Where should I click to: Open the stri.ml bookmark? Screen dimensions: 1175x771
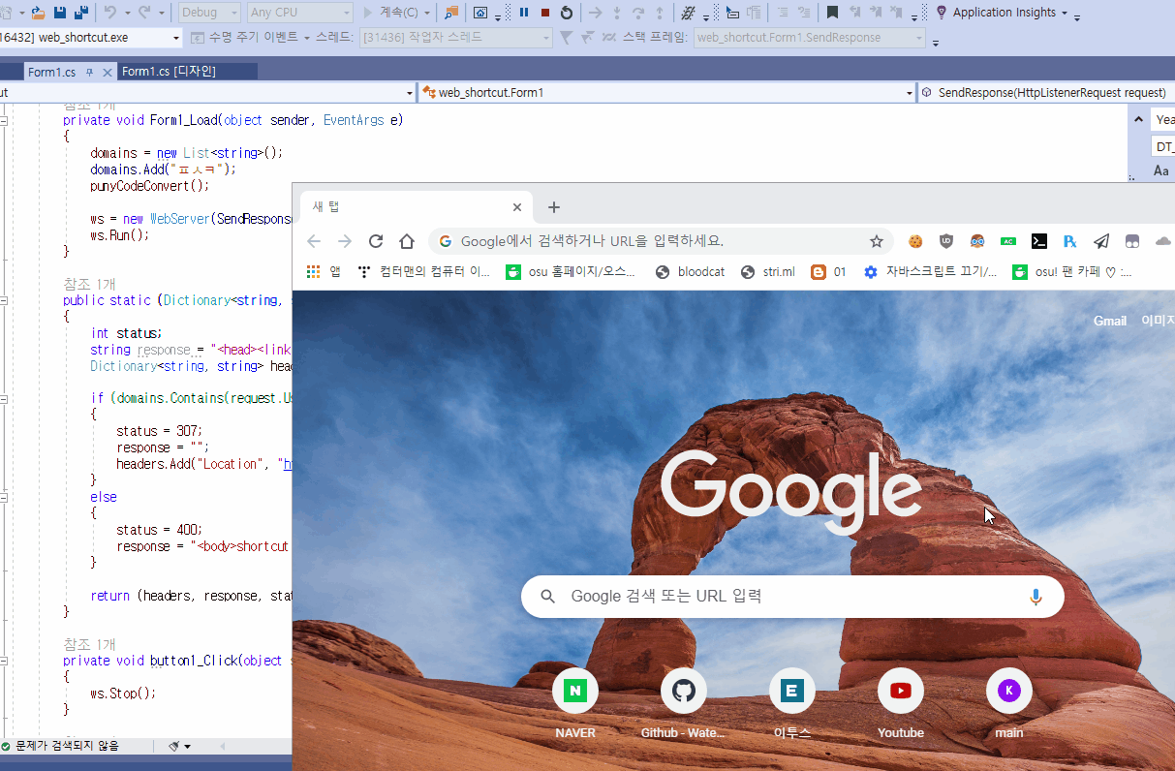click(x=767, y=272)
